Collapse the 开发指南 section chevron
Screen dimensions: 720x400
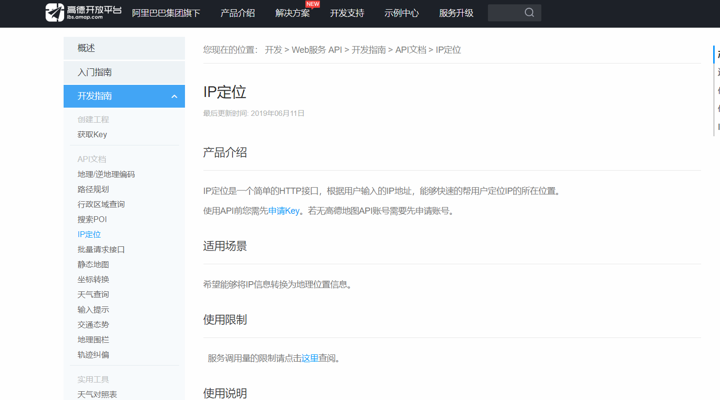[174, 96]
